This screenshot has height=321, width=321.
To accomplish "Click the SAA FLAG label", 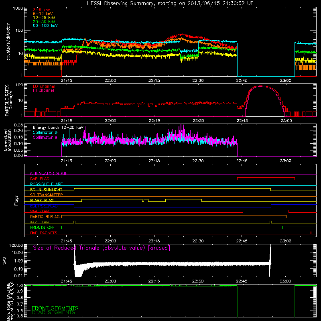I will [x=39, y=211].
